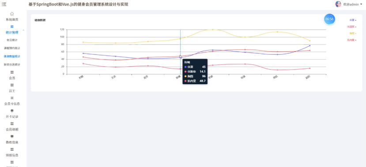Click the 体脂率 14.1 row in tooltip
The image size is (366, 167).
point(195,71)
